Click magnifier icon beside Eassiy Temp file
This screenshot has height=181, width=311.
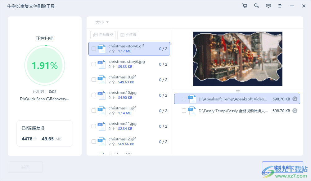[295, 111]
